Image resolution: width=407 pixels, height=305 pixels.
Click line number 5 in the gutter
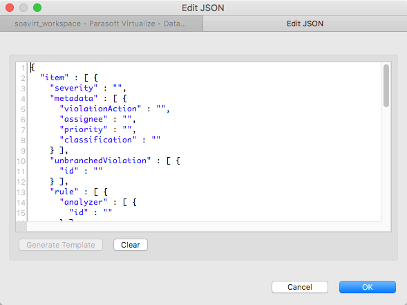click(x=23, y=109)
